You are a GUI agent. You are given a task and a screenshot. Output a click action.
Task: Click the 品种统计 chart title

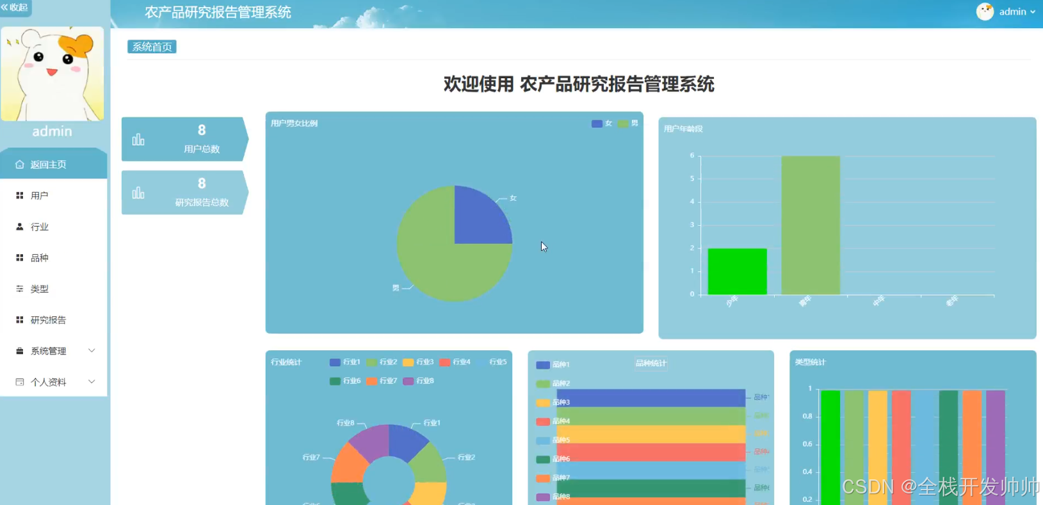[x=651, y=363]
